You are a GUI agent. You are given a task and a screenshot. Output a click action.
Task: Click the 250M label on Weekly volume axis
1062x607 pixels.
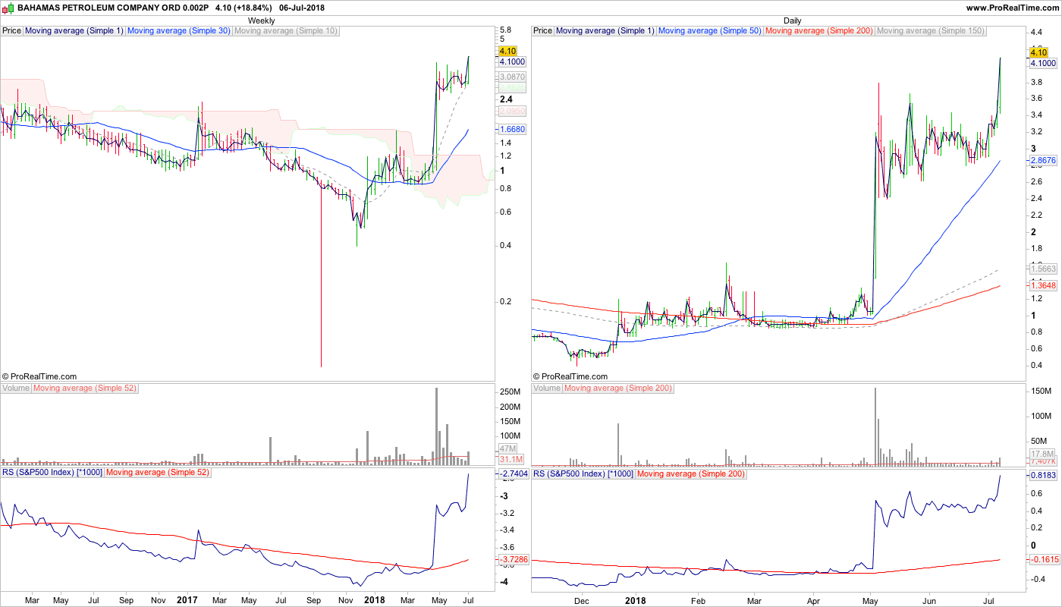click(x=510, y=392)
